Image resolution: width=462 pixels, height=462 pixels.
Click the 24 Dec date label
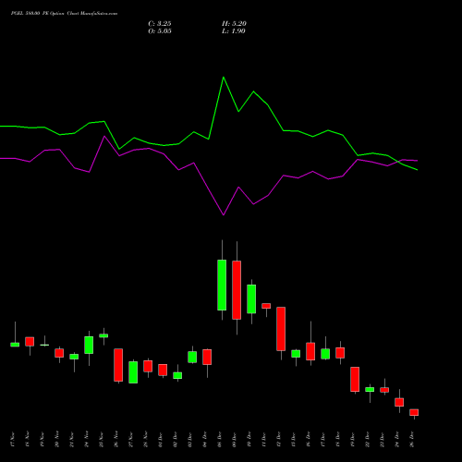pyautogui.click(x=396, y=440)
